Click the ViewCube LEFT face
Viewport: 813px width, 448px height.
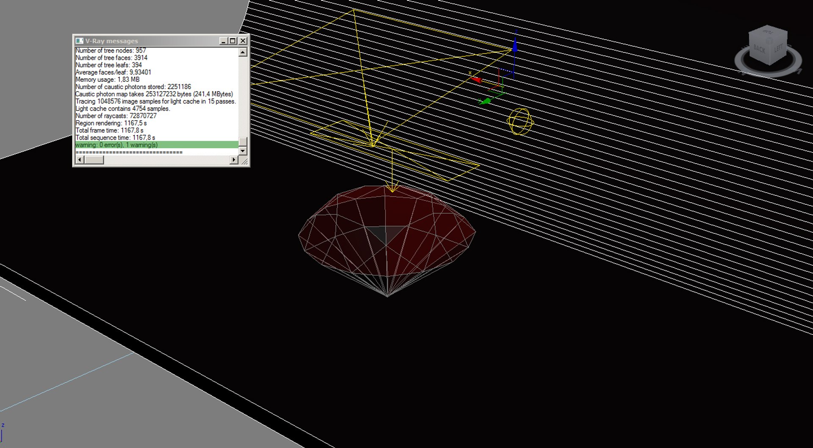click(x=779, y=47)
